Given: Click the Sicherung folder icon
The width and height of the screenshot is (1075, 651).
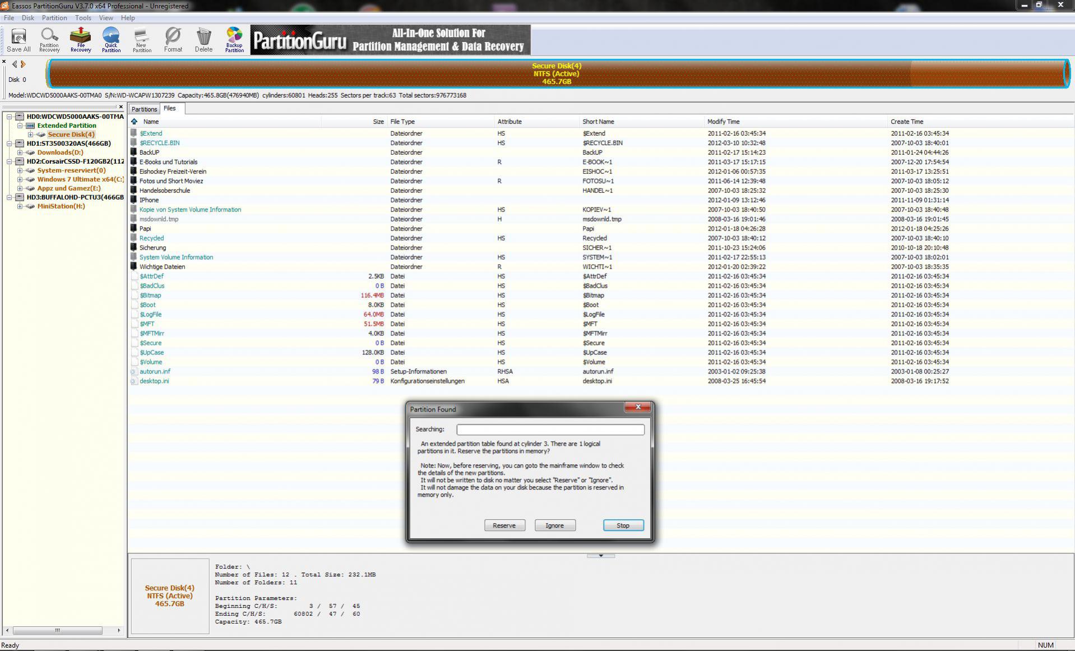Looking at the screenshot, I should [x=134, y=247].
